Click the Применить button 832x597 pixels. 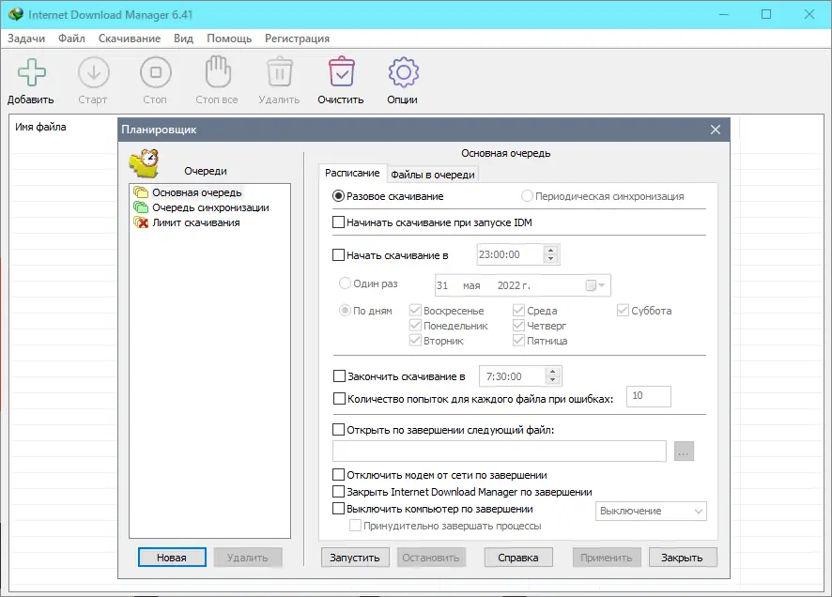(607, 558)
